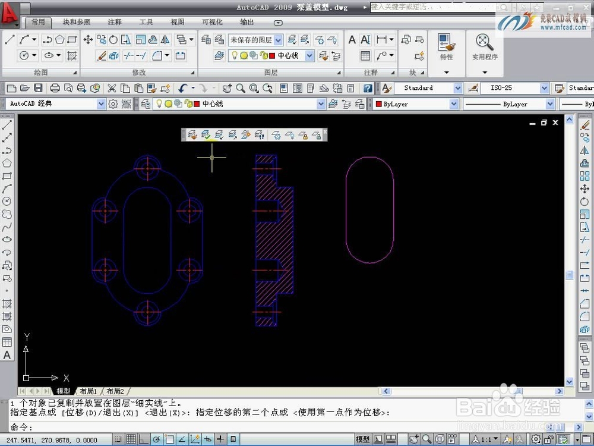The width and height of the screenshot is (594, 446).
Task: Select the Offset tool in the ribbon
Action: (153, 39)
